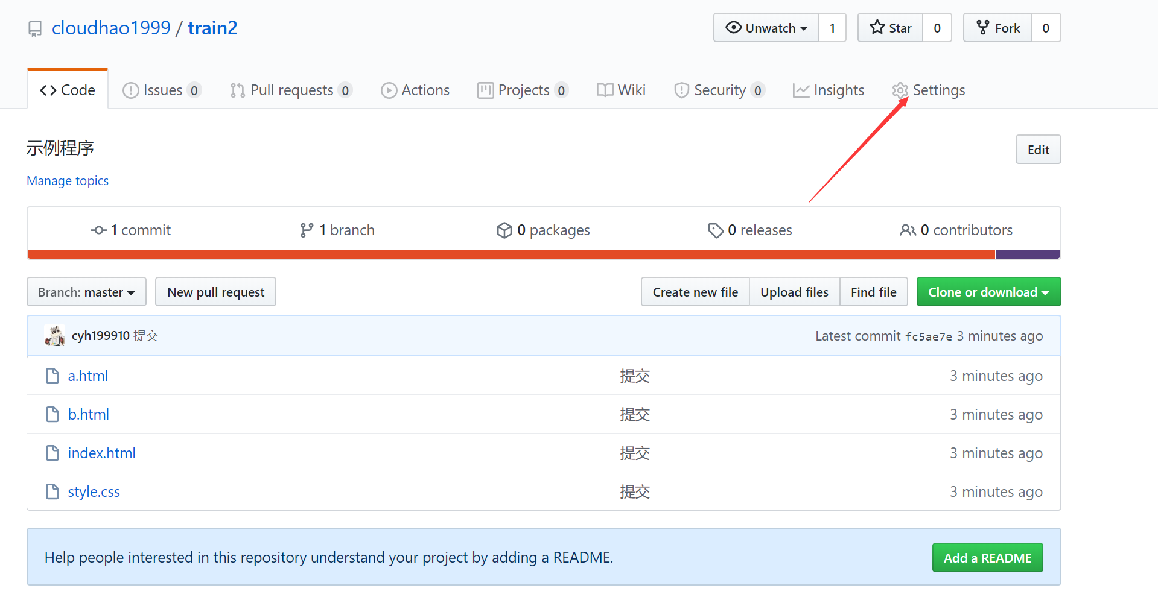The image size is (1158, 603).
Task: View forks count next to Fork
Action: (x=1046, y=28)
